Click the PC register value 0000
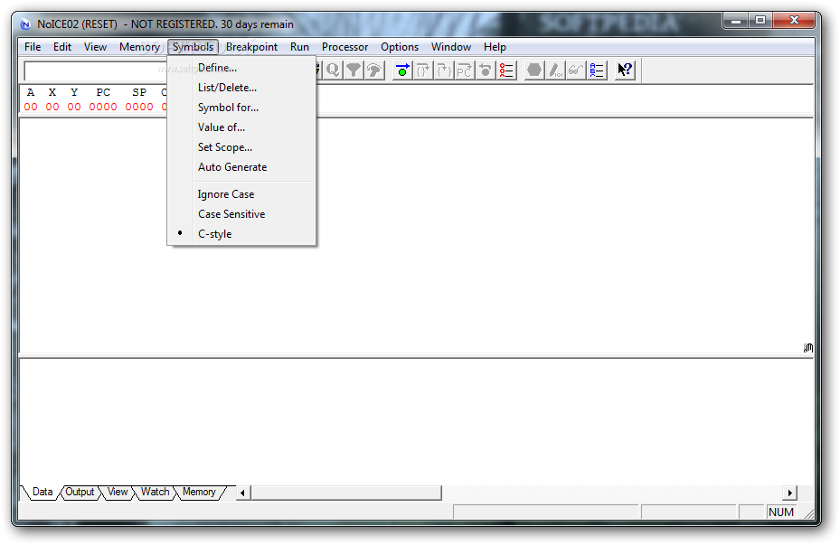 [103, 107]
